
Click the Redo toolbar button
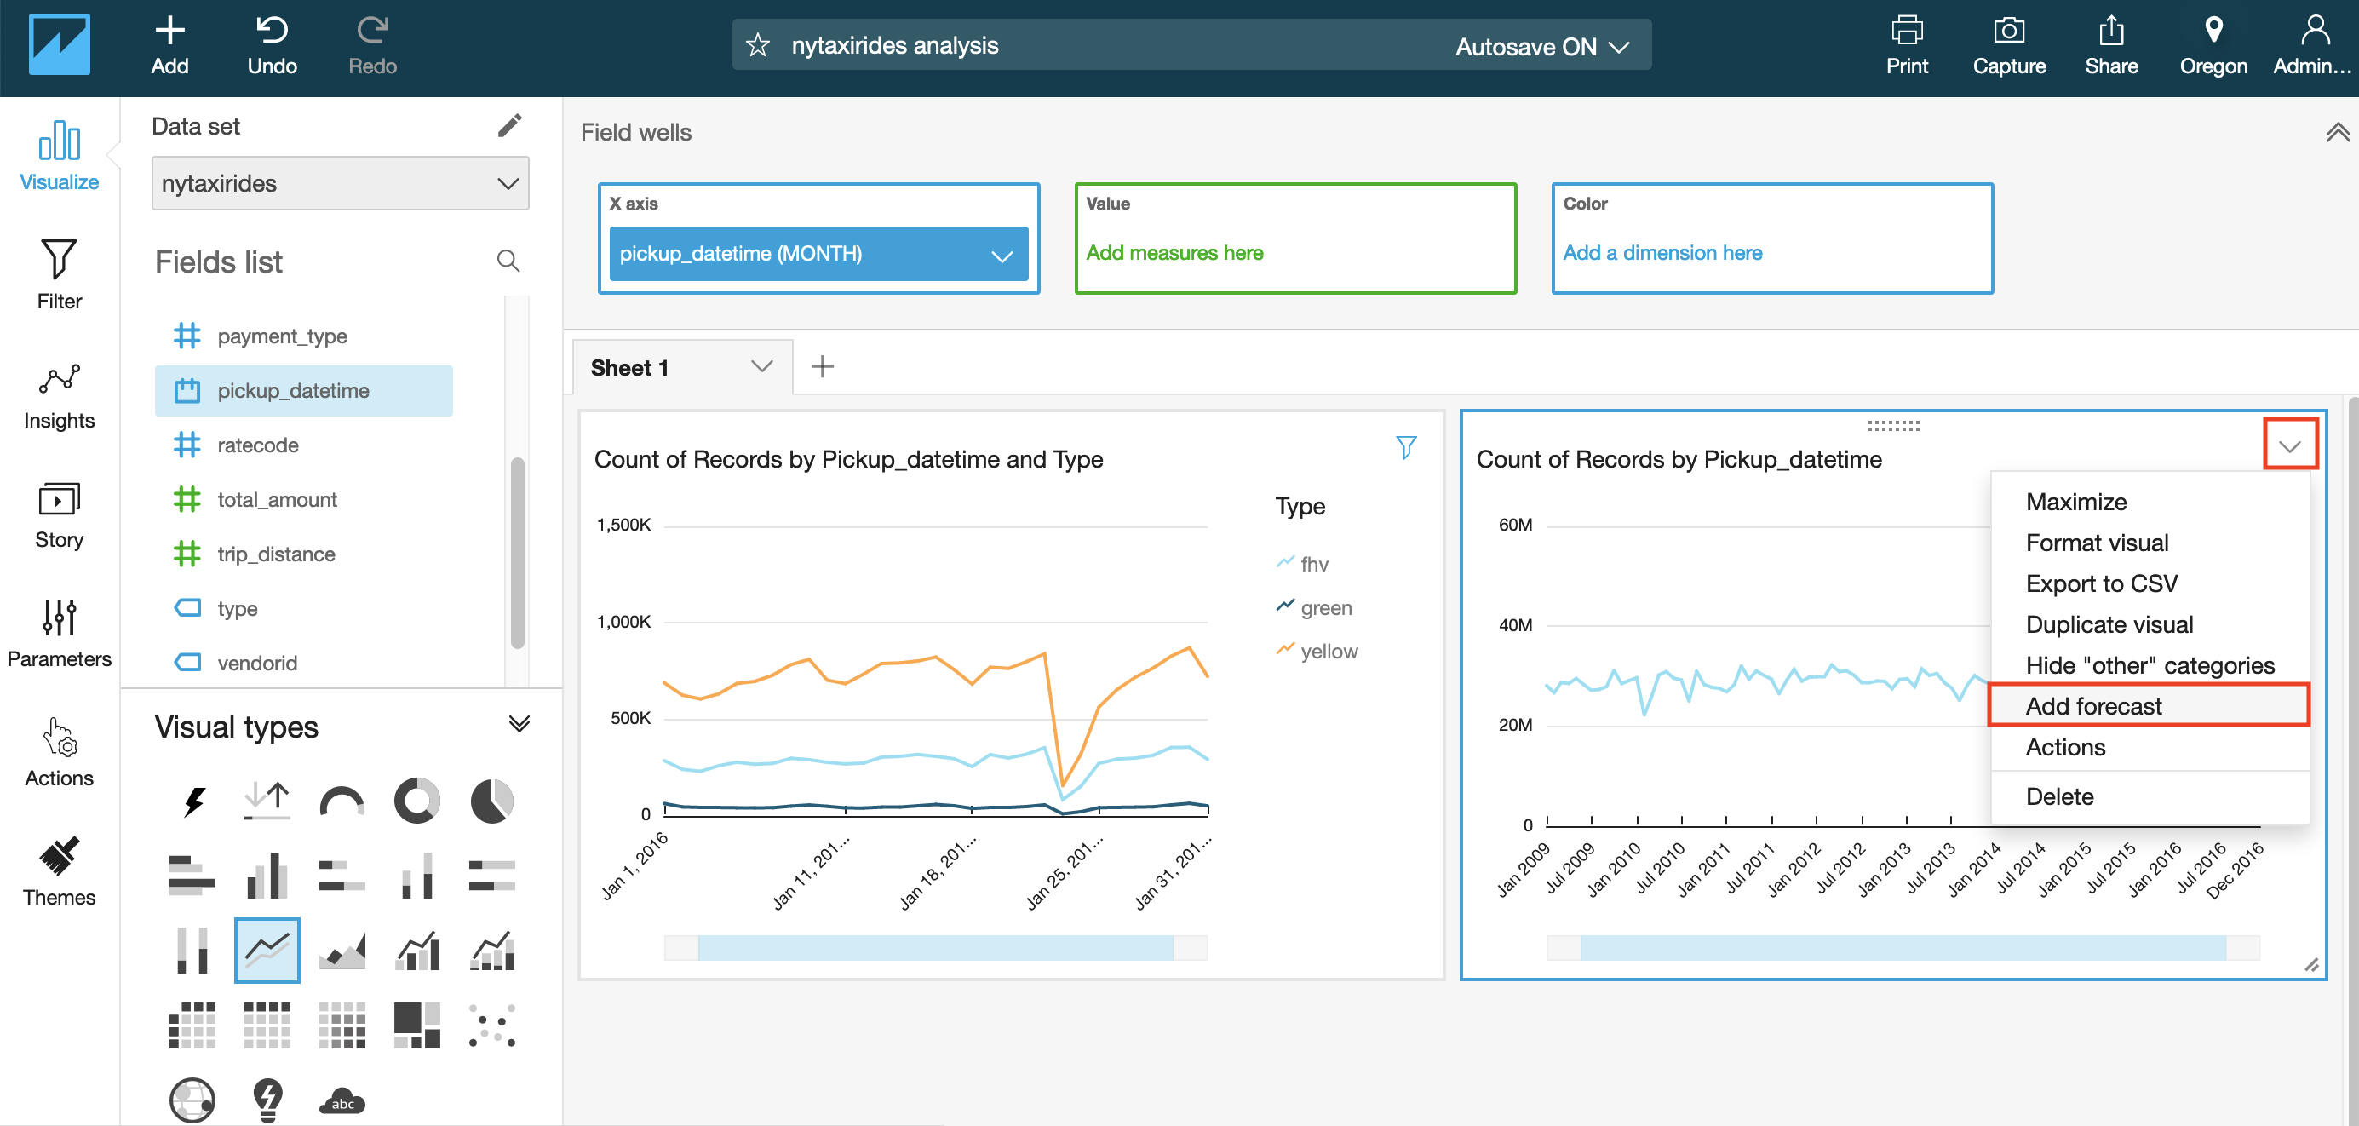pos(373,46)
